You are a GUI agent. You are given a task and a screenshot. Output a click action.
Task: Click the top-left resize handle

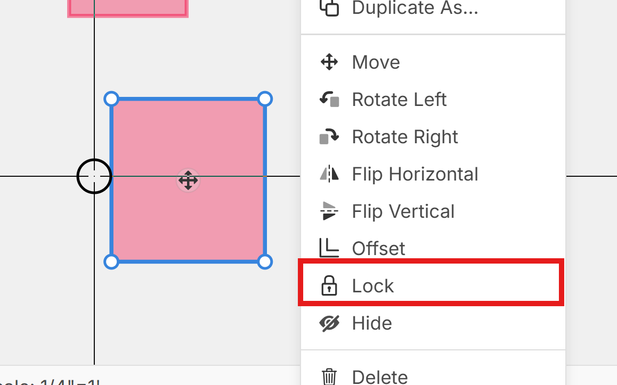tap(111, 99)
